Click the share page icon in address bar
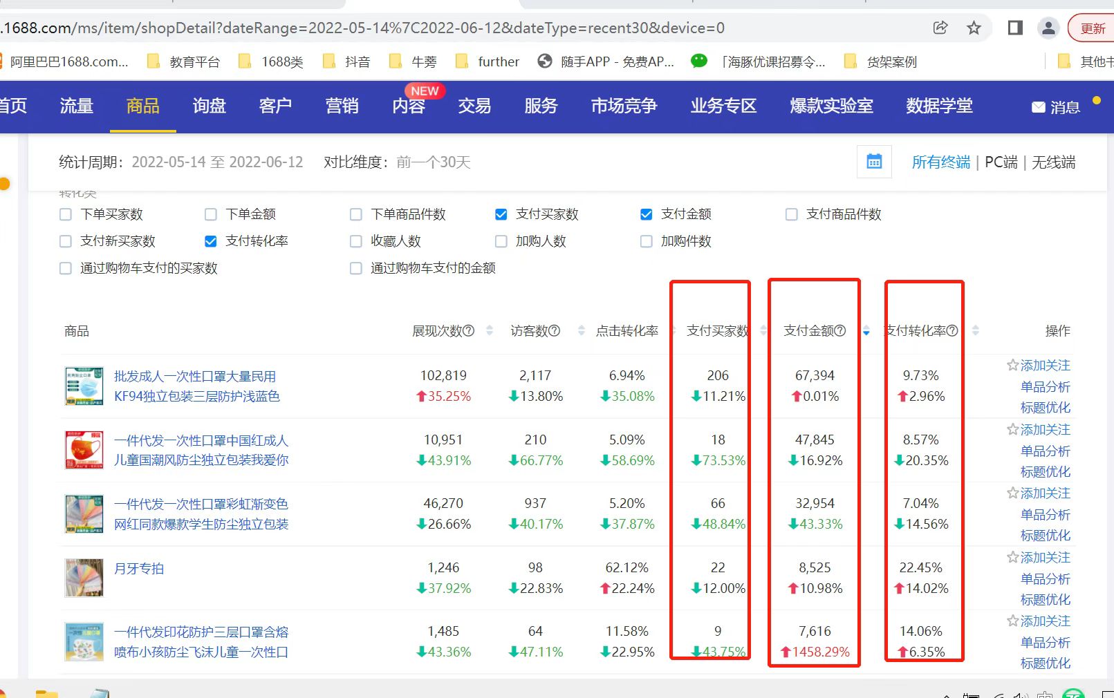The height and width of the screenshot is (698, 1114). coord(940,28)
